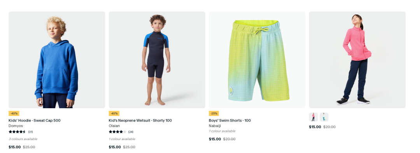Click the hoodie's 3 colours available text

tap(23, 139)
